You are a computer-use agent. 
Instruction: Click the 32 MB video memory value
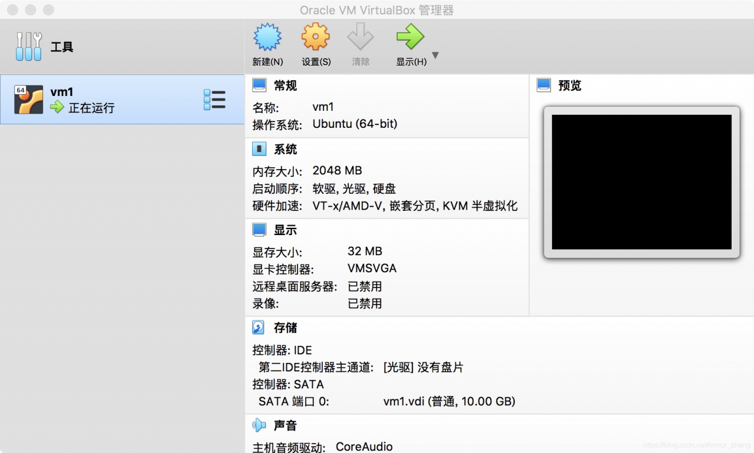365,252
